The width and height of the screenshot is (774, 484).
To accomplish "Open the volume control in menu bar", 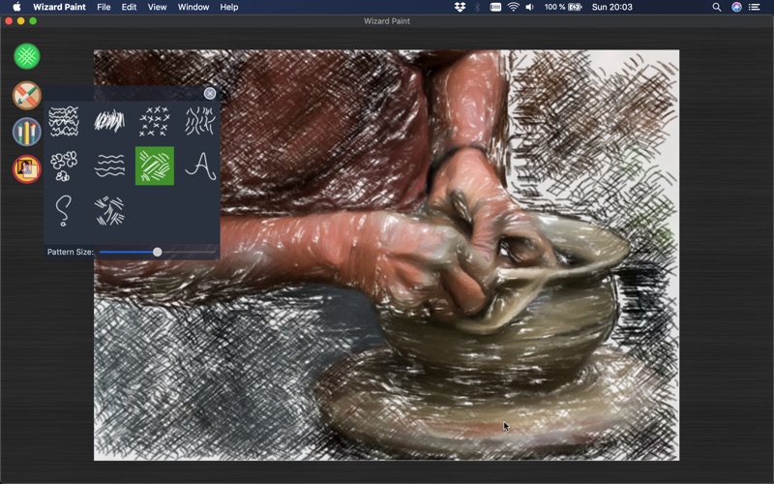I will [x=530, y=7].
